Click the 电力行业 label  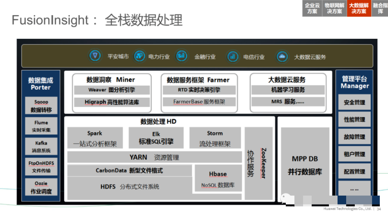[159, 57]
